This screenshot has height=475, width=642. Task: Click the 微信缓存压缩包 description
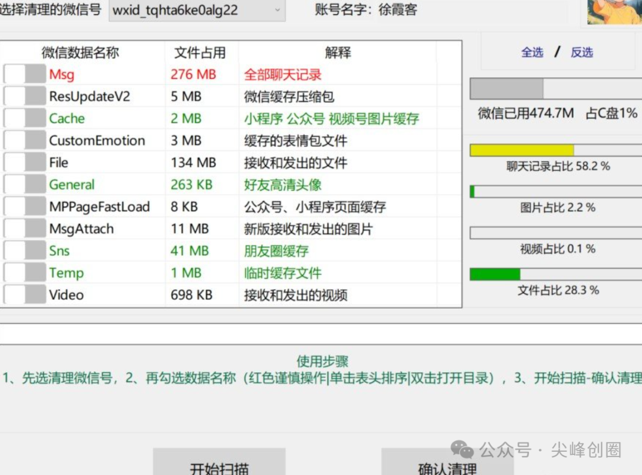tap(289, 97)
